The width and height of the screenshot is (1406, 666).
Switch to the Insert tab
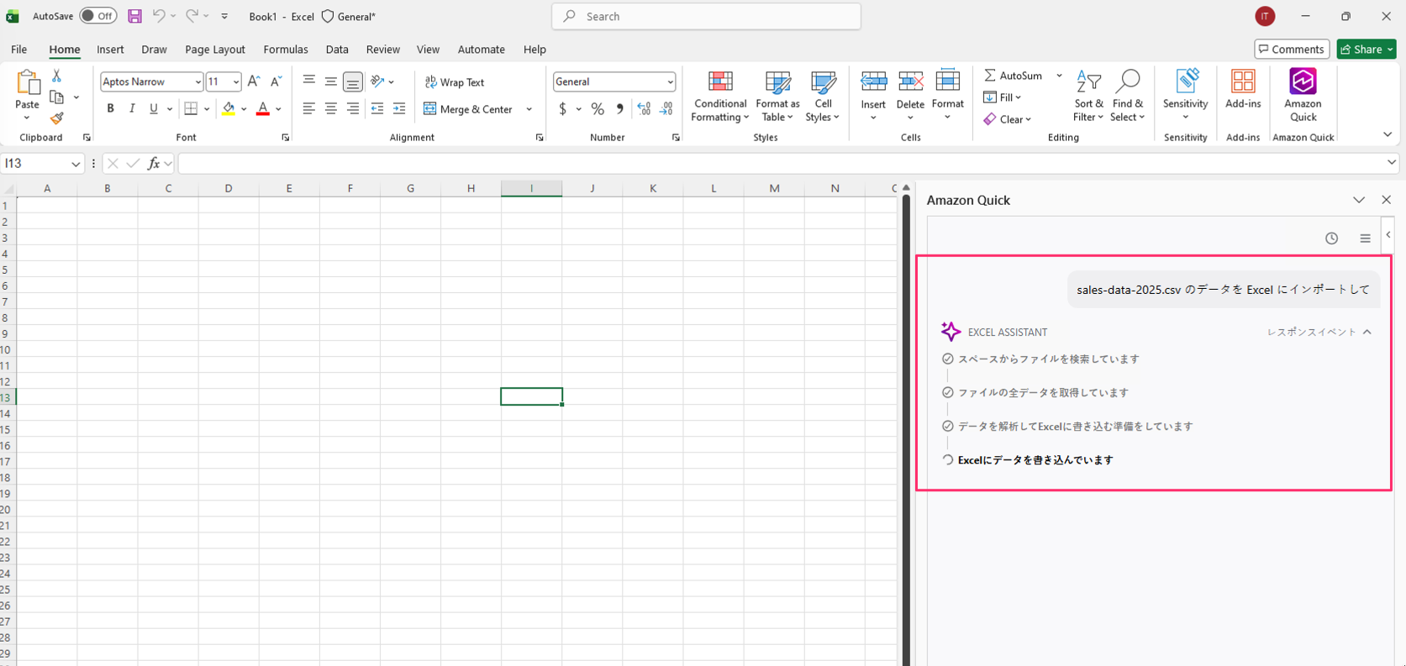(110, 50)
